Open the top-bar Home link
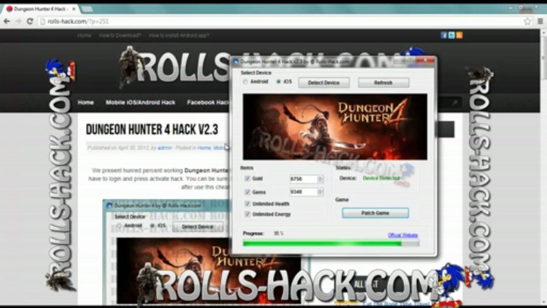Screen dimensions: 547x308 (x=84, y=36)
